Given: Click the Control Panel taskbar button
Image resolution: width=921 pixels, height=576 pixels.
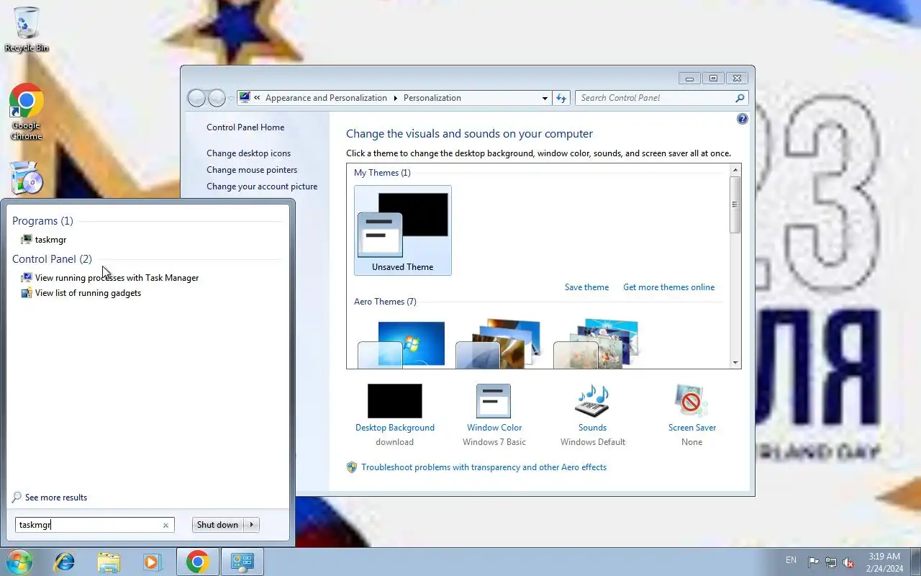Looking at the screenshot, I should [242, 562].
